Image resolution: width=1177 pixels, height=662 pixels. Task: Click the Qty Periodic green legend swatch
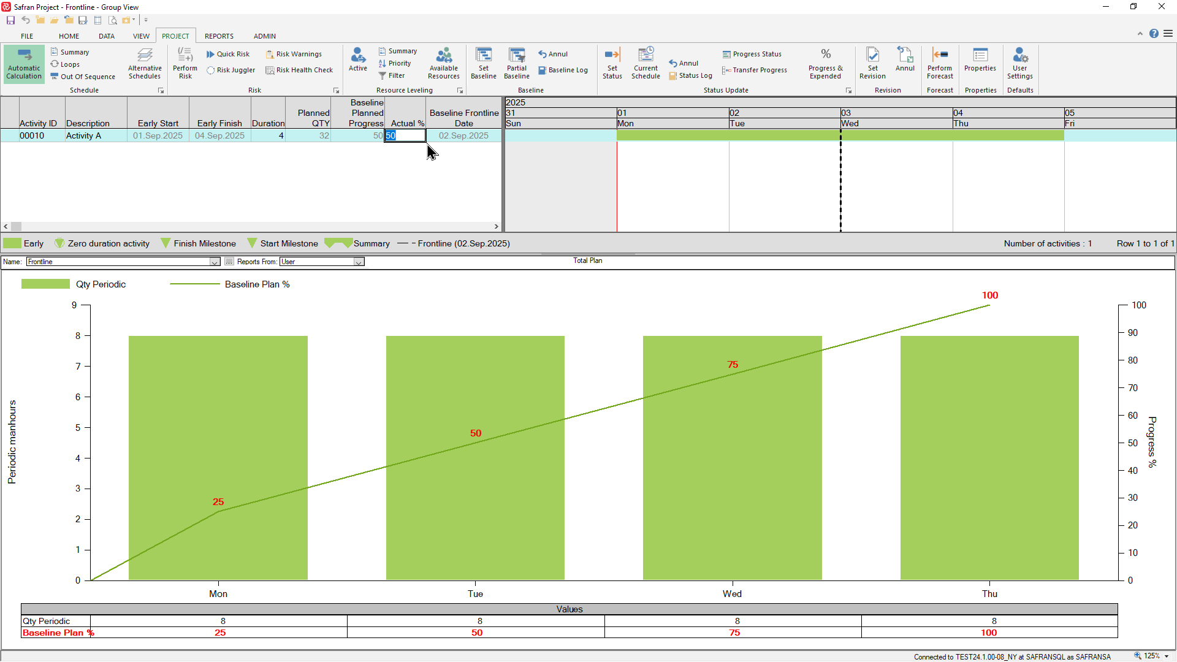(x=45, y=284)
